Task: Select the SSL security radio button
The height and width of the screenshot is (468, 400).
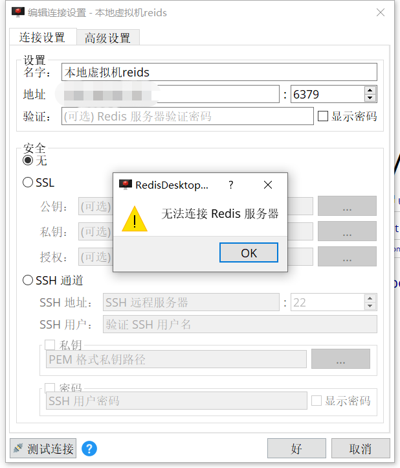Action: click(x=28, y=182)
